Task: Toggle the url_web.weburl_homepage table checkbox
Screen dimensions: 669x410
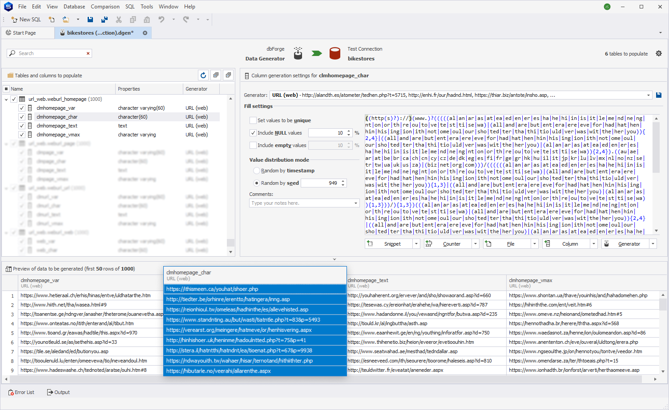Action: click(x=14, y=99)
